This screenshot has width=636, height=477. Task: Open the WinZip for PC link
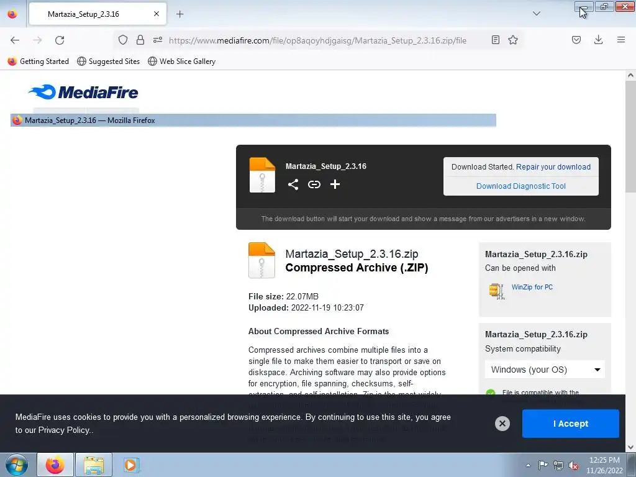(532, 287)
